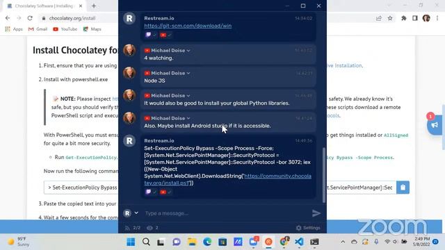Viewport: 445px width, 250px height.
Task: Click '4 watching.' chat message text
Action: [x=159, y=58]
